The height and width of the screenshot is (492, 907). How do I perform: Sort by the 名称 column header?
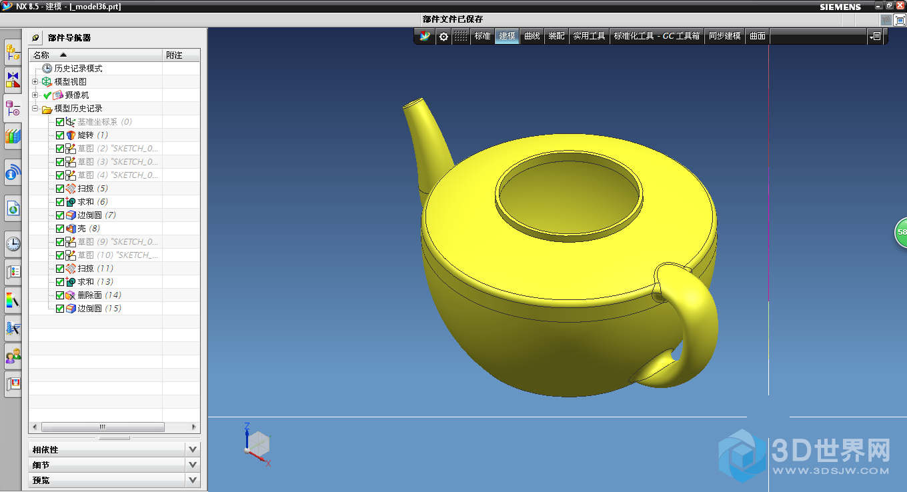[x=95, y=55]
